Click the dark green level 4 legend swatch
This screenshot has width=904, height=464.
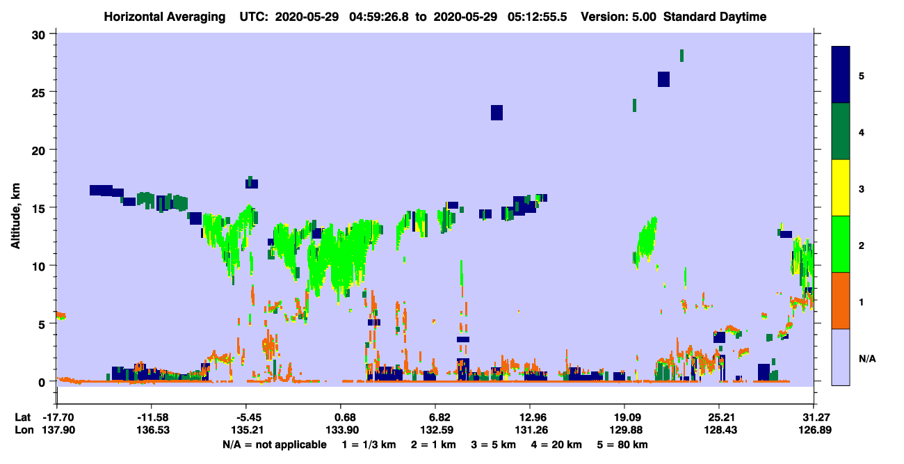click(841, 131)
